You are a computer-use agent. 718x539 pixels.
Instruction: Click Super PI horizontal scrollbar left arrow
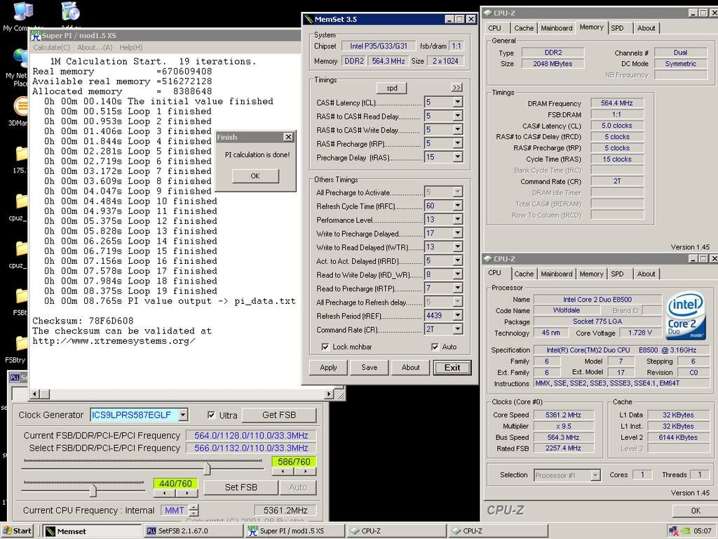click(34, 394)
